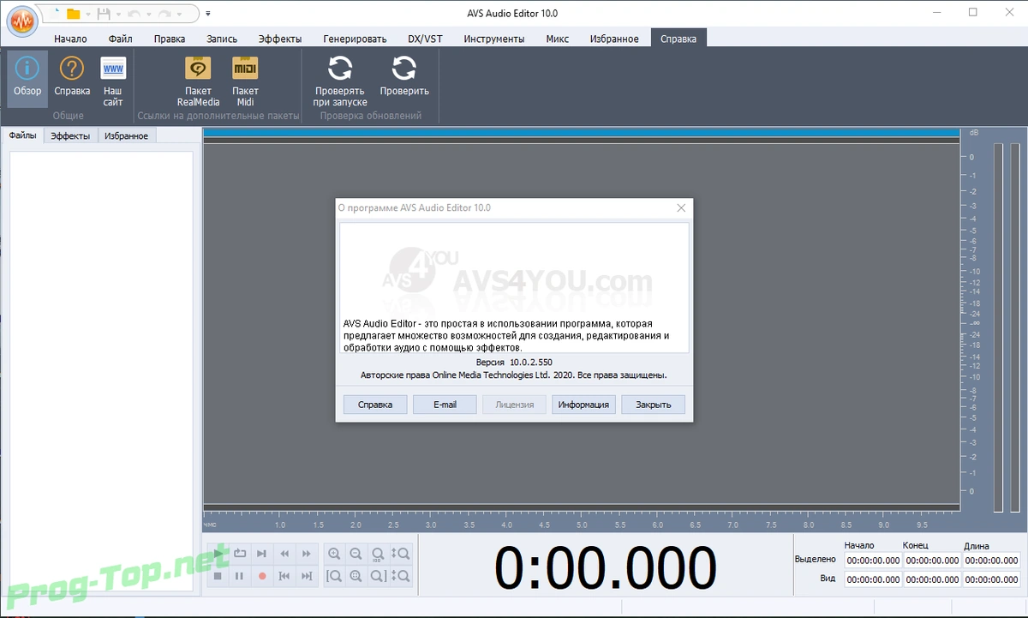Image resolution: width=1028 pixels, height=618 pixels.
Task: Click the stop button
Action: pyautogui.click(x=218, y=576)
